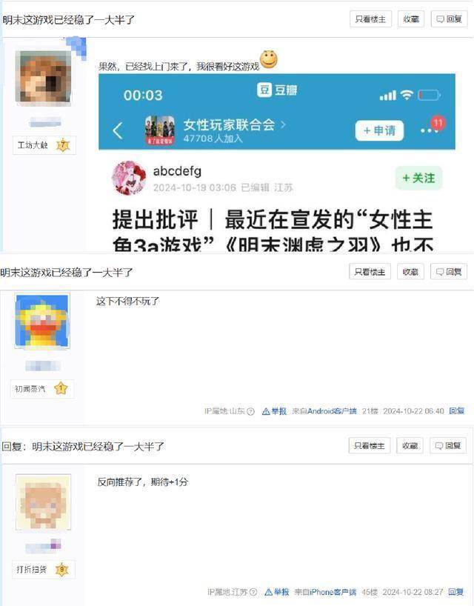Tap the +申请 join button
This screenshot has width=474, height=606.
pos(380,130)
